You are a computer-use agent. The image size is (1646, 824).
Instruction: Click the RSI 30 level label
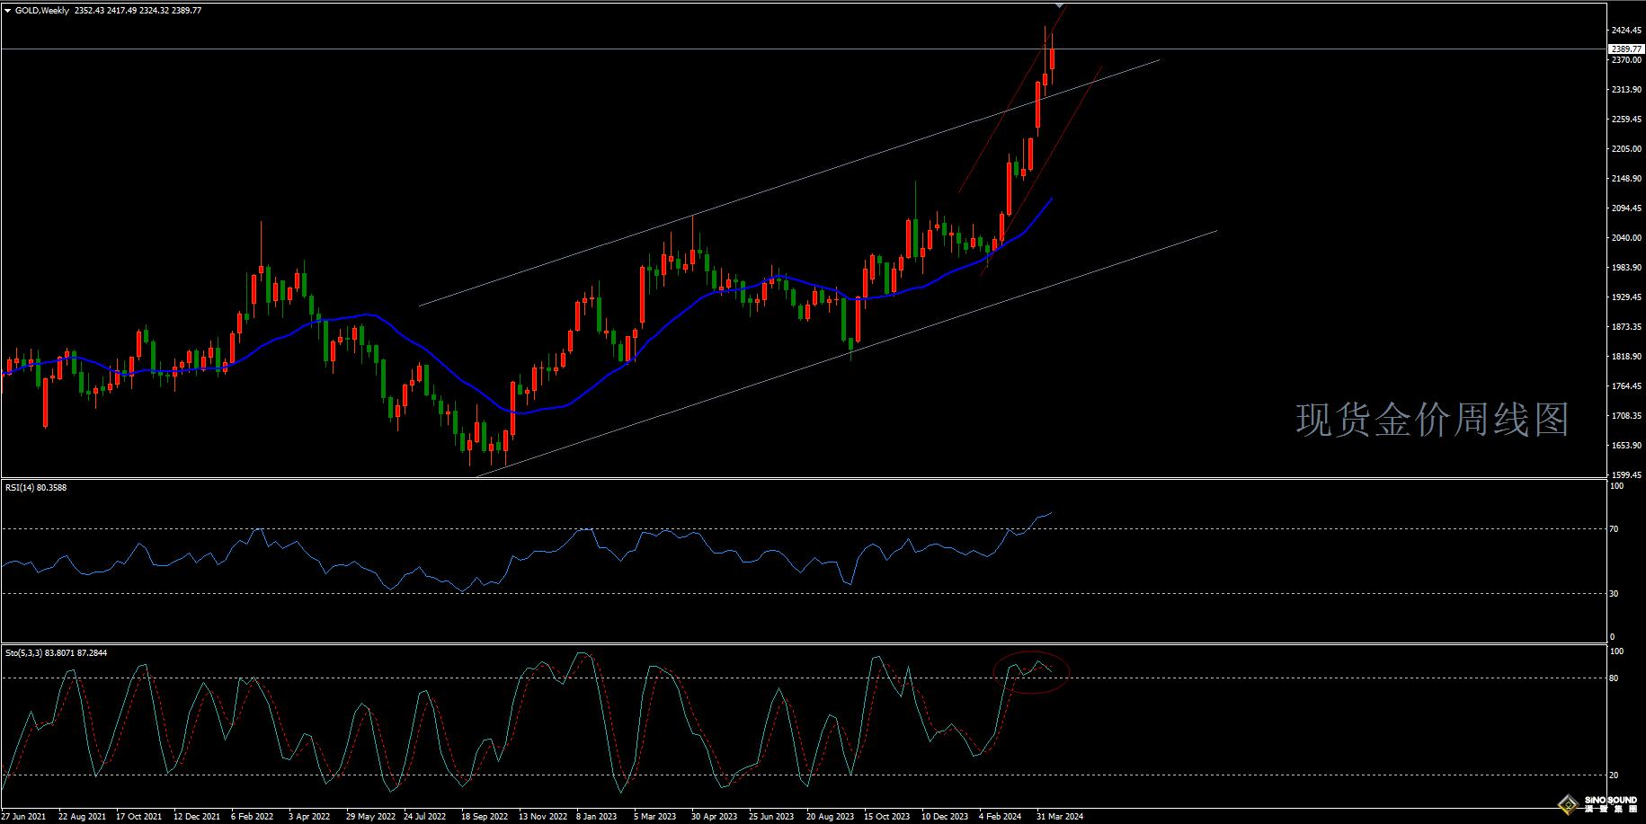coord(1615,594)
